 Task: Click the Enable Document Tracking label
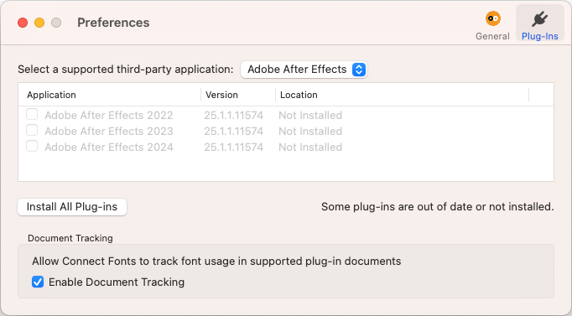[117, 282]
